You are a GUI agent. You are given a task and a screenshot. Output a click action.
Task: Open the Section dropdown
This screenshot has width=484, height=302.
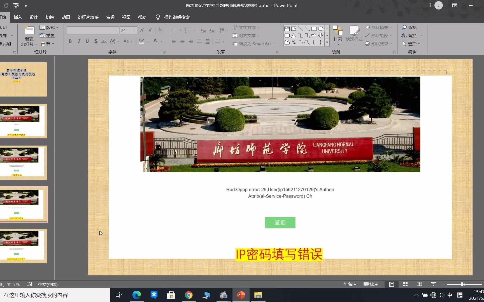coord(48,44)
